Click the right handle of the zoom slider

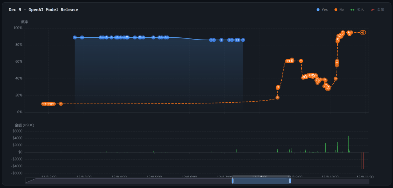[x=290, y=180]
